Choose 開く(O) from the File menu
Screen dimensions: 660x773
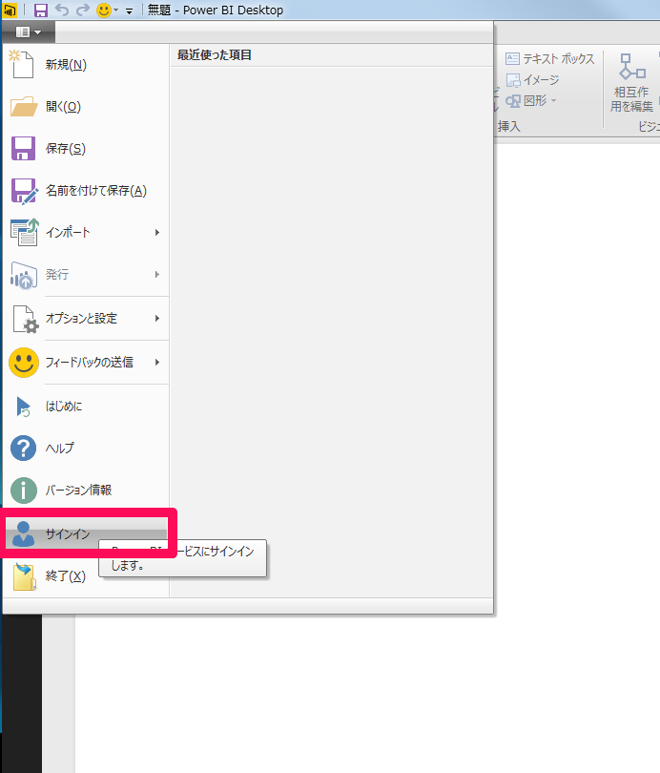[x=86, y=107]
